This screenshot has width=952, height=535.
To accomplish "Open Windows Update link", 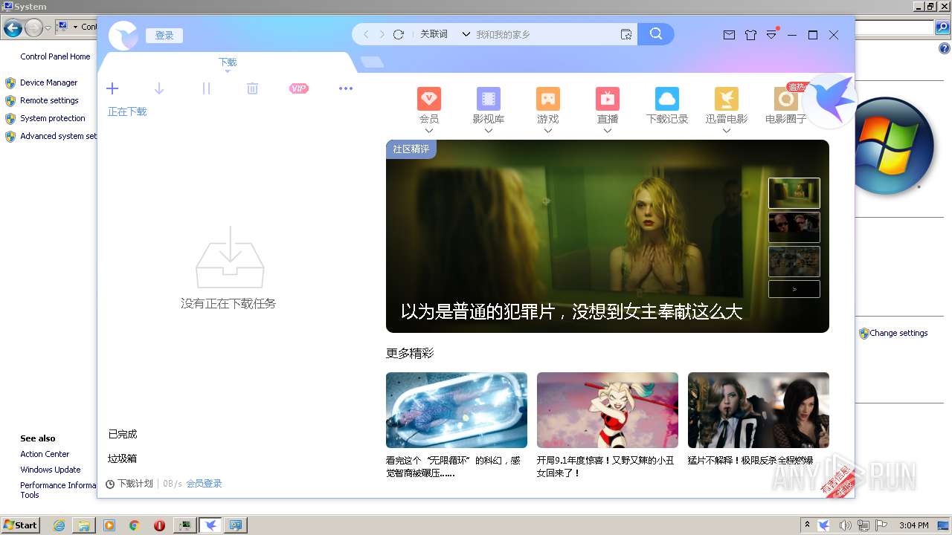I will click(51, 470).
